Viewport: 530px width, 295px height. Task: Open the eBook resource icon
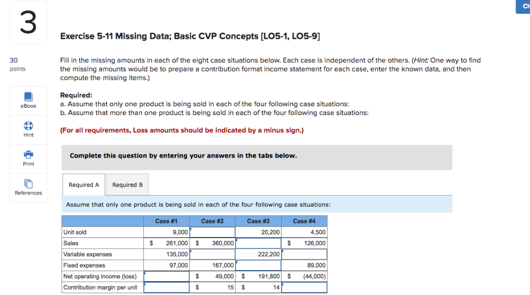28,97
